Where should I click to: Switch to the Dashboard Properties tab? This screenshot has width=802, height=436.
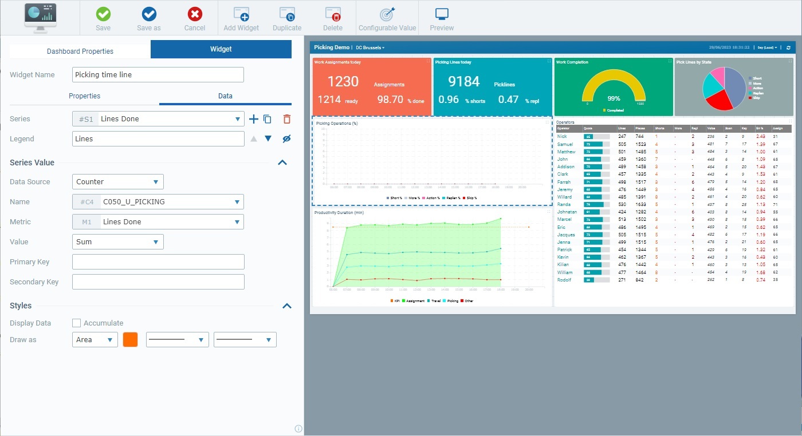click(78, 49)
